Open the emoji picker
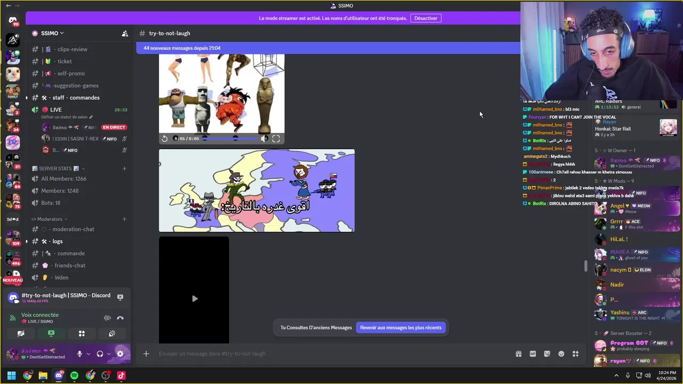This screenshot has width=683, height=384. 561,354
